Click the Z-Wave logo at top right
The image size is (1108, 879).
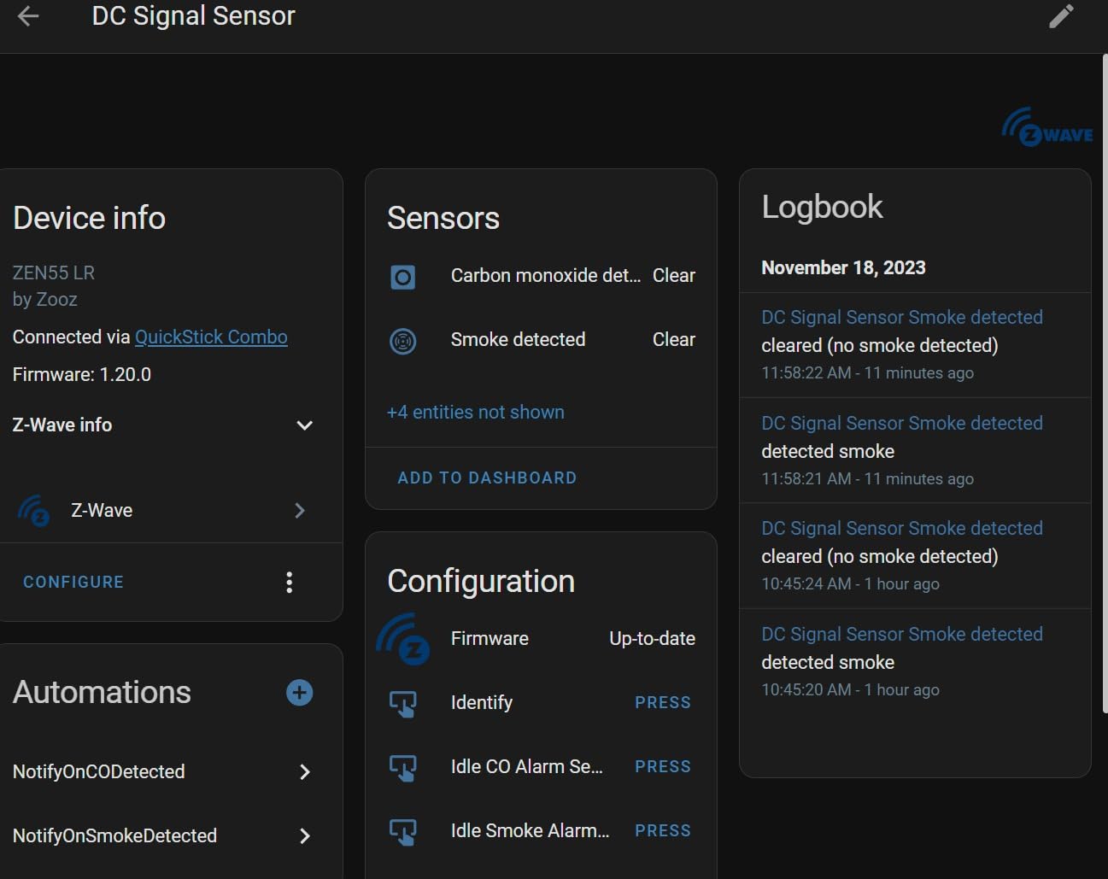(1047, 127)
